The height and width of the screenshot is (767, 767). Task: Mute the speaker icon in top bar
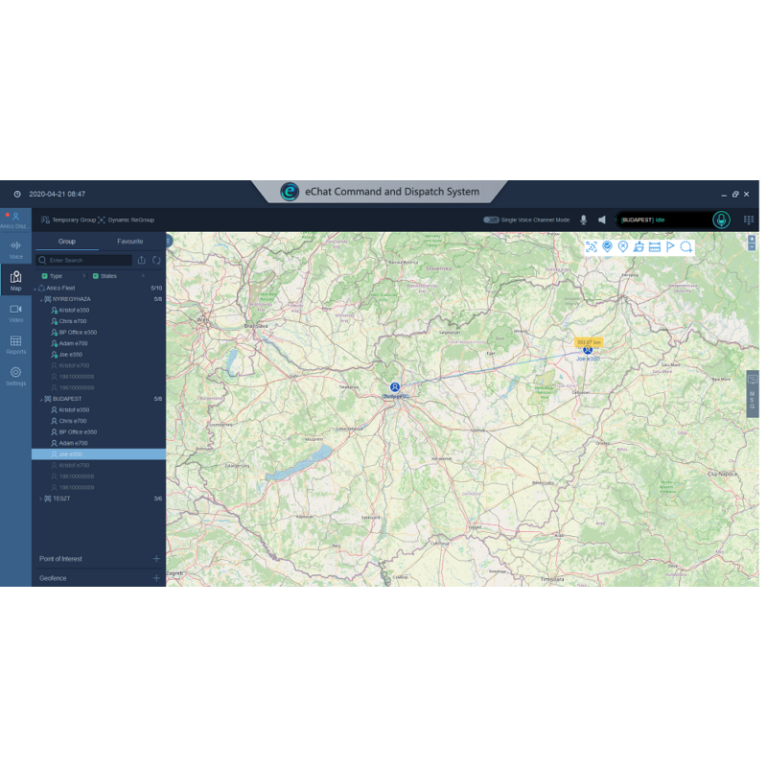(602, 220)
